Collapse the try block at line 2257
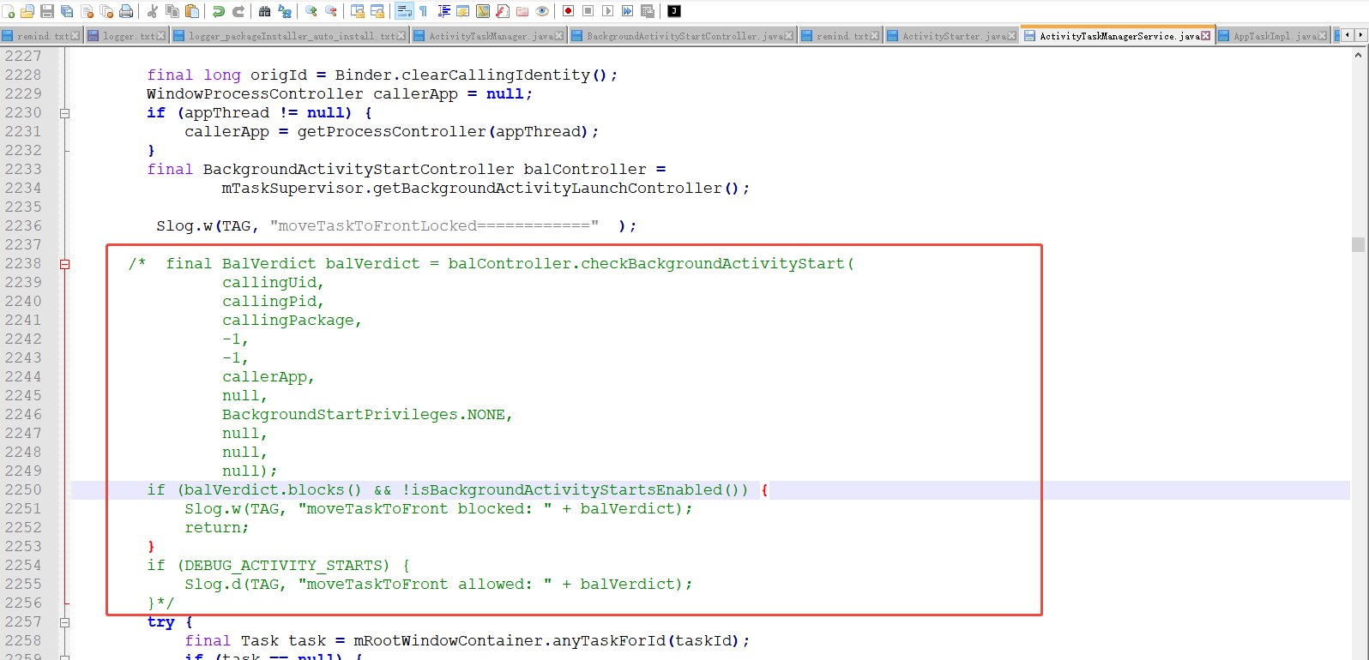Image resolution: width=1369 pixels, height=660 pixels. point(64,622)
